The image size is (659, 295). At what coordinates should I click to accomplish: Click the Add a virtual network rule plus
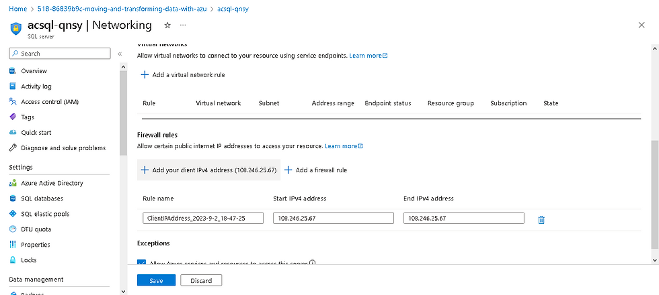145,75
